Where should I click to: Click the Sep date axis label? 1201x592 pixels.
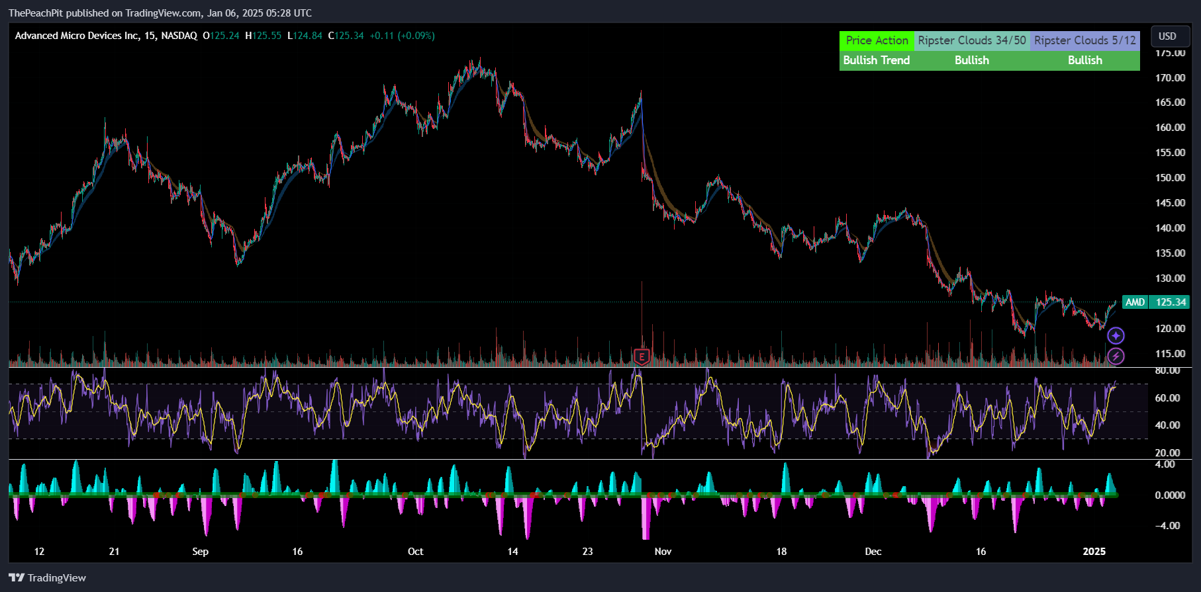tap(201, 552)
